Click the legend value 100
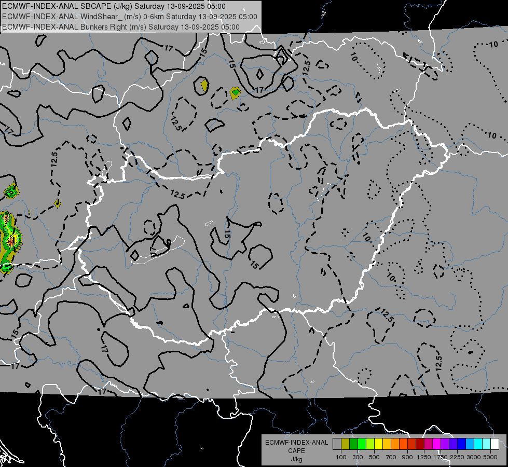Screen dimensions: 508x467 tap(341, 457)
